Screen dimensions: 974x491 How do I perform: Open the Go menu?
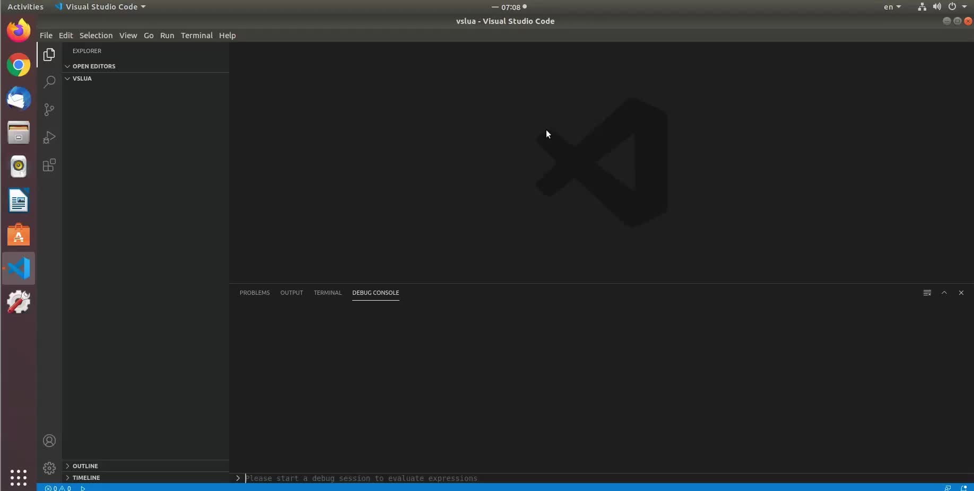[x=149, y=36]
